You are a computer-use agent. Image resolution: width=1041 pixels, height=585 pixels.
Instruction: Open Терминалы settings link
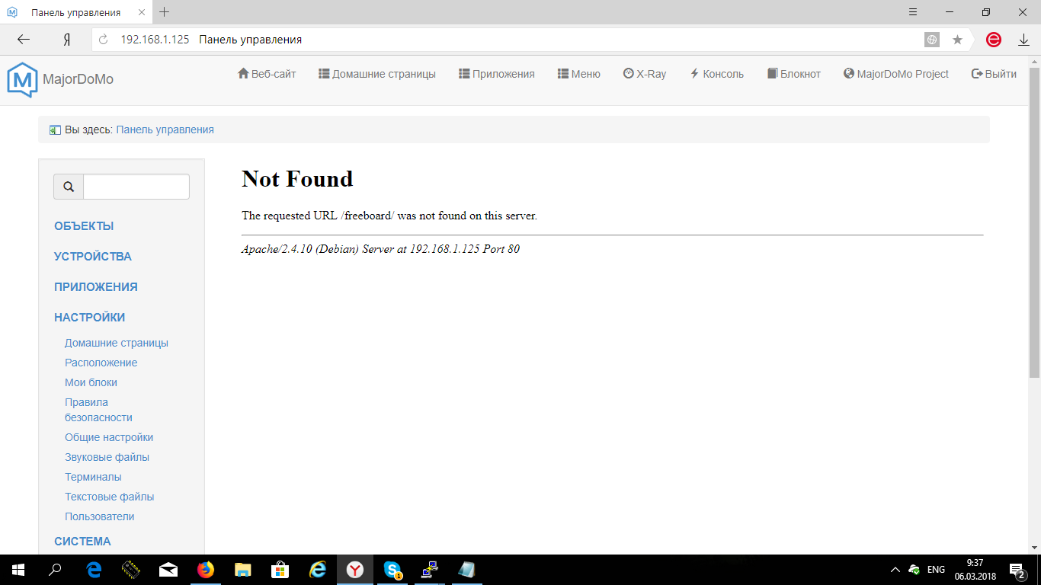(x=93, y=477)
